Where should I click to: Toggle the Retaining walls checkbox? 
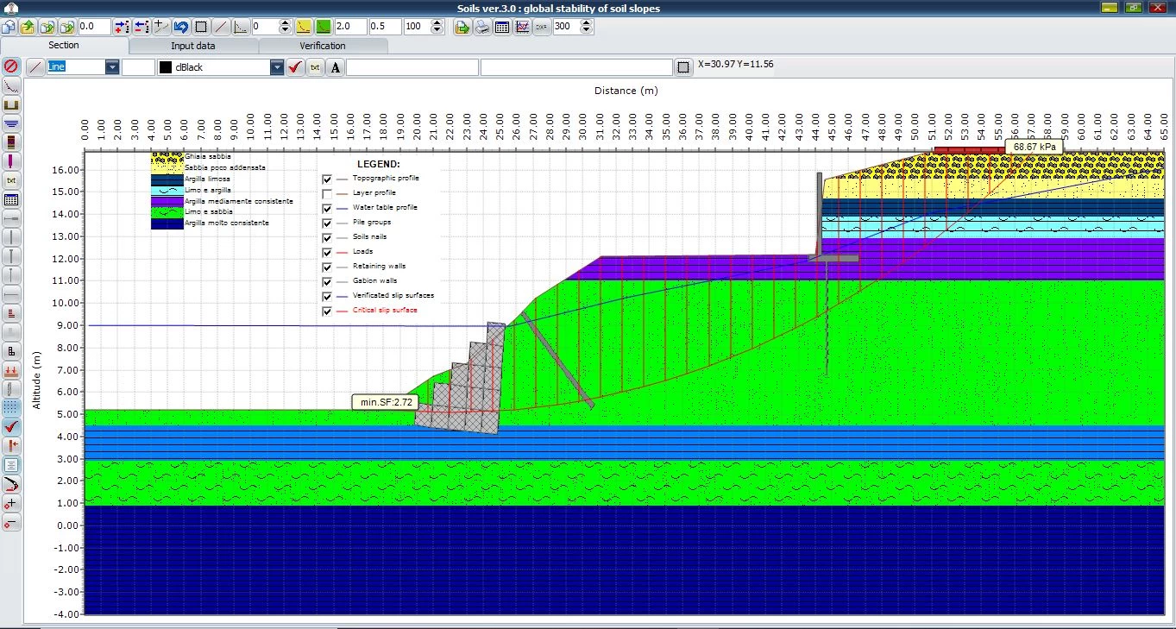coord(327,267)
